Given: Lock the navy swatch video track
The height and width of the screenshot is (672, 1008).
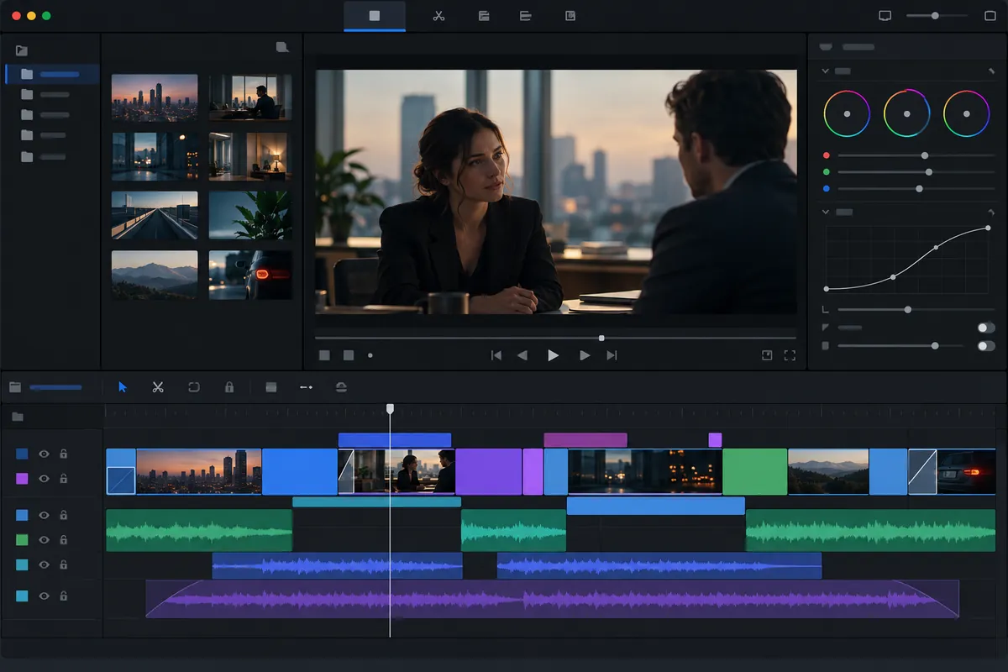Looking at the screenshot, I should pyautogui.click(x=63, y=454).
